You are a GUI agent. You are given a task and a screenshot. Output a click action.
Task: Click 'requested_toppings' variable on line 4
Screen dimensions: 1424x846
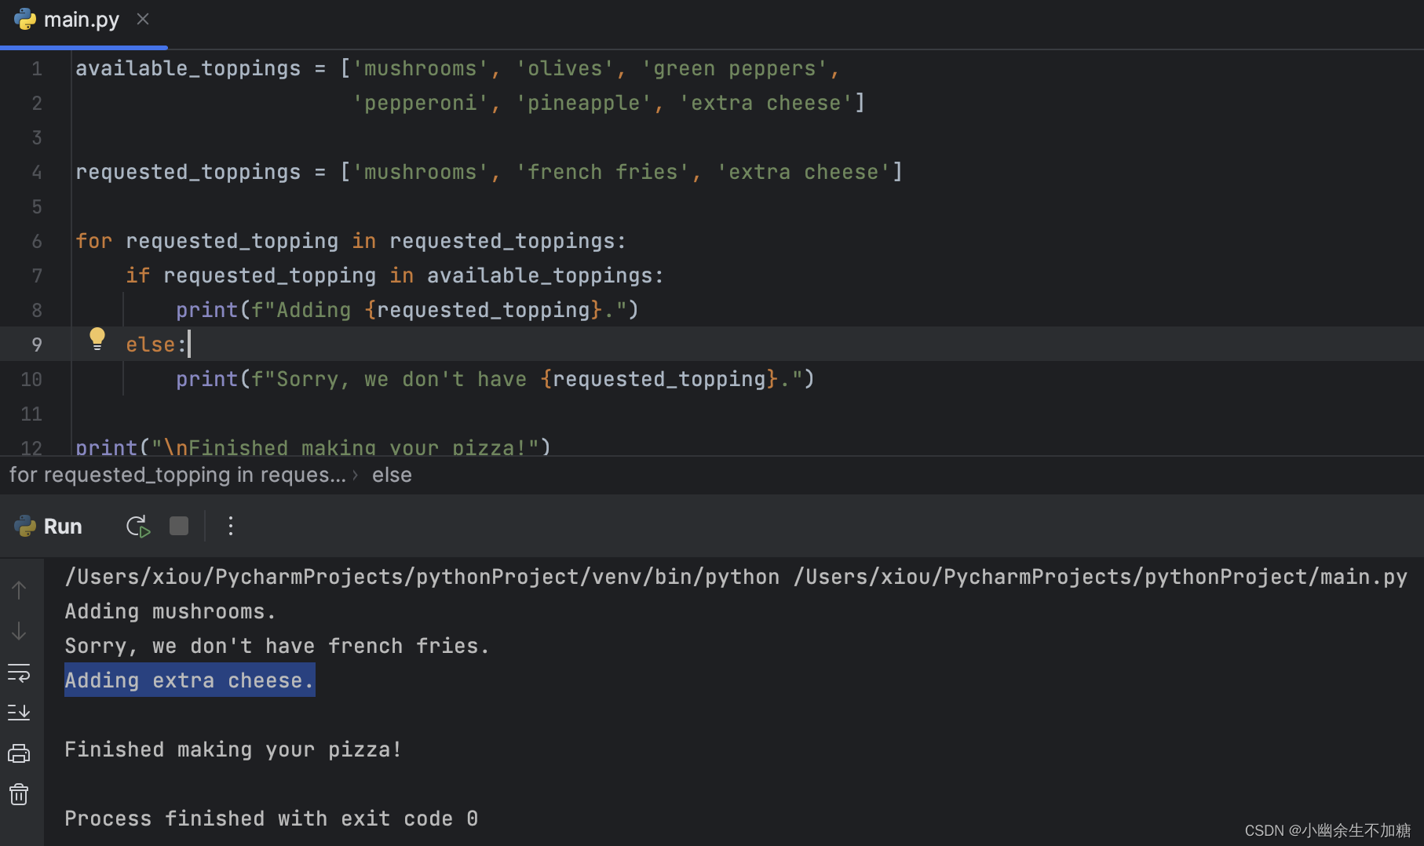click(x=188, y=173)
